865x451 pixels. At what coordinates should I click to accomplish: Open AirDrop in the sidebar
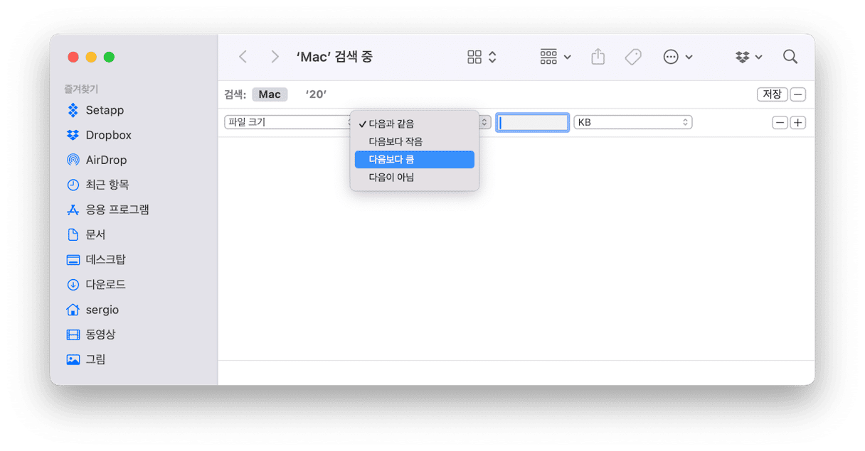(105, 160)
